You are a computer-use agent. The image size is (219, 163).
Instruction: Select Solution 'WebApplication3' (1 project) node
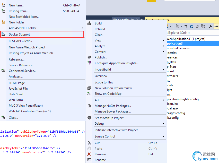click(186, 39)
